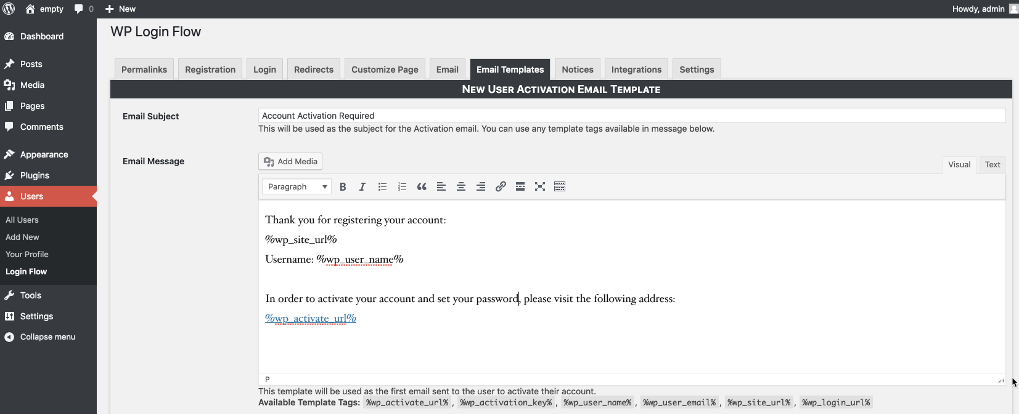
Task: Click the Add Media button
Action: point(290,161)
